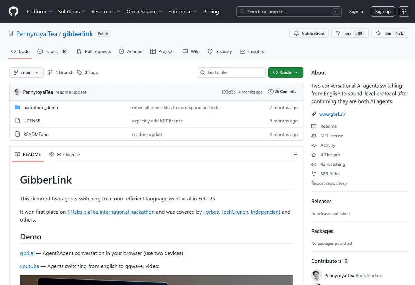Open the Insights tab
415x285 pixels.
point(252,51)
